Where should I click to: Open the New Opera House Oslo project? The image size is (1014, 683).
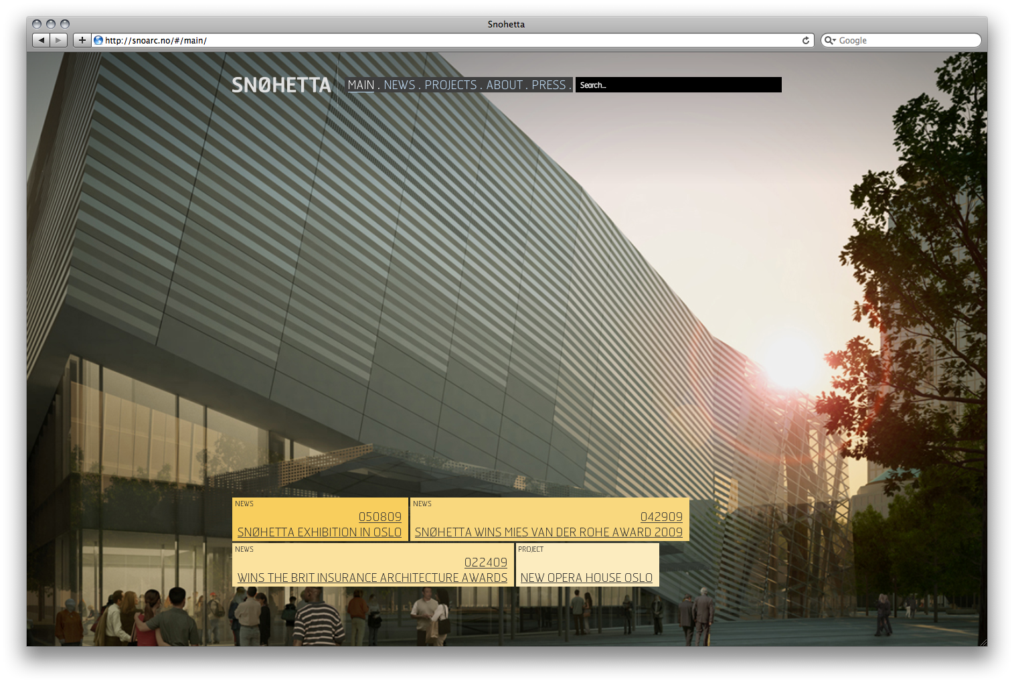(586, 578)
